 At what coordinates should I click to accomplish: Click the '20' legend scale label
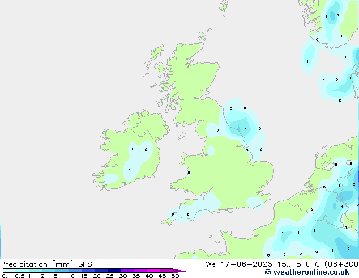tap(97, 276)
